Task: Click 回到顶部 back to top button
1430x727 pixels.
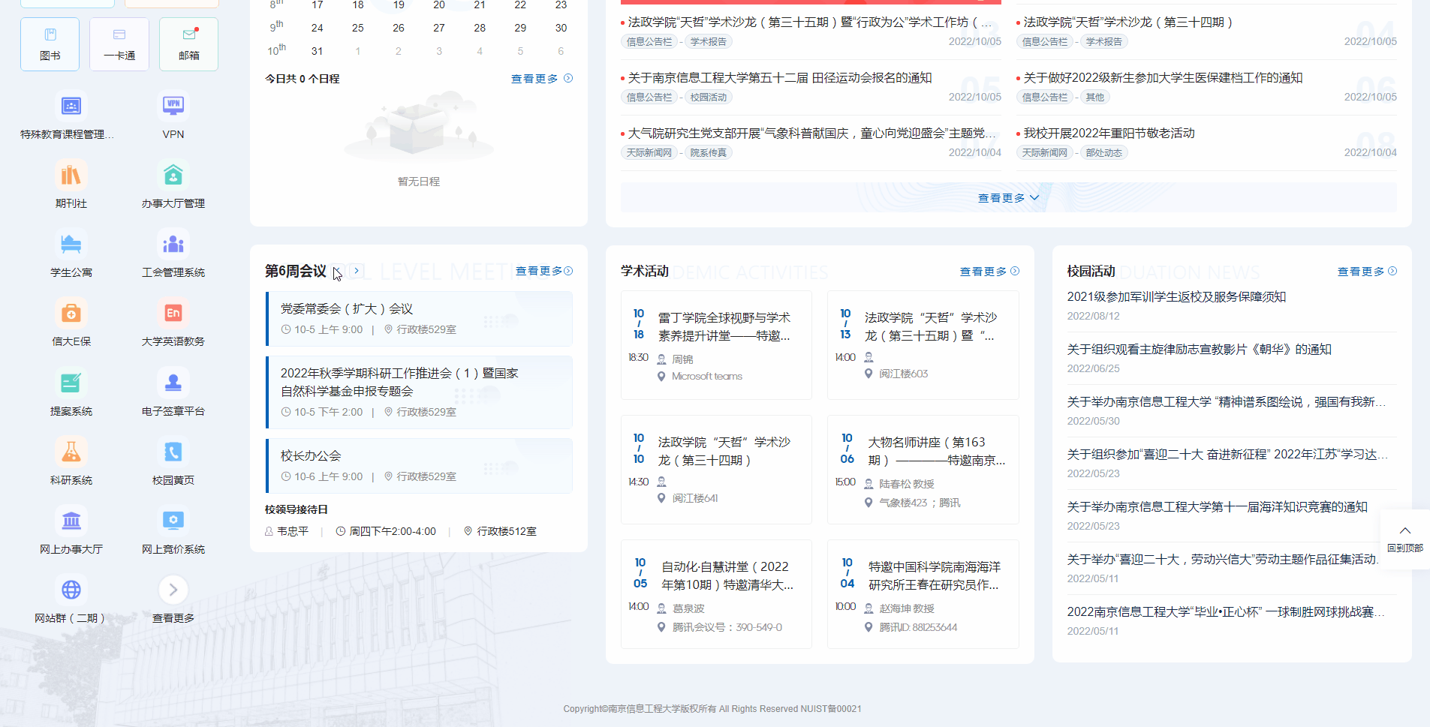Action: point(1404,538)
